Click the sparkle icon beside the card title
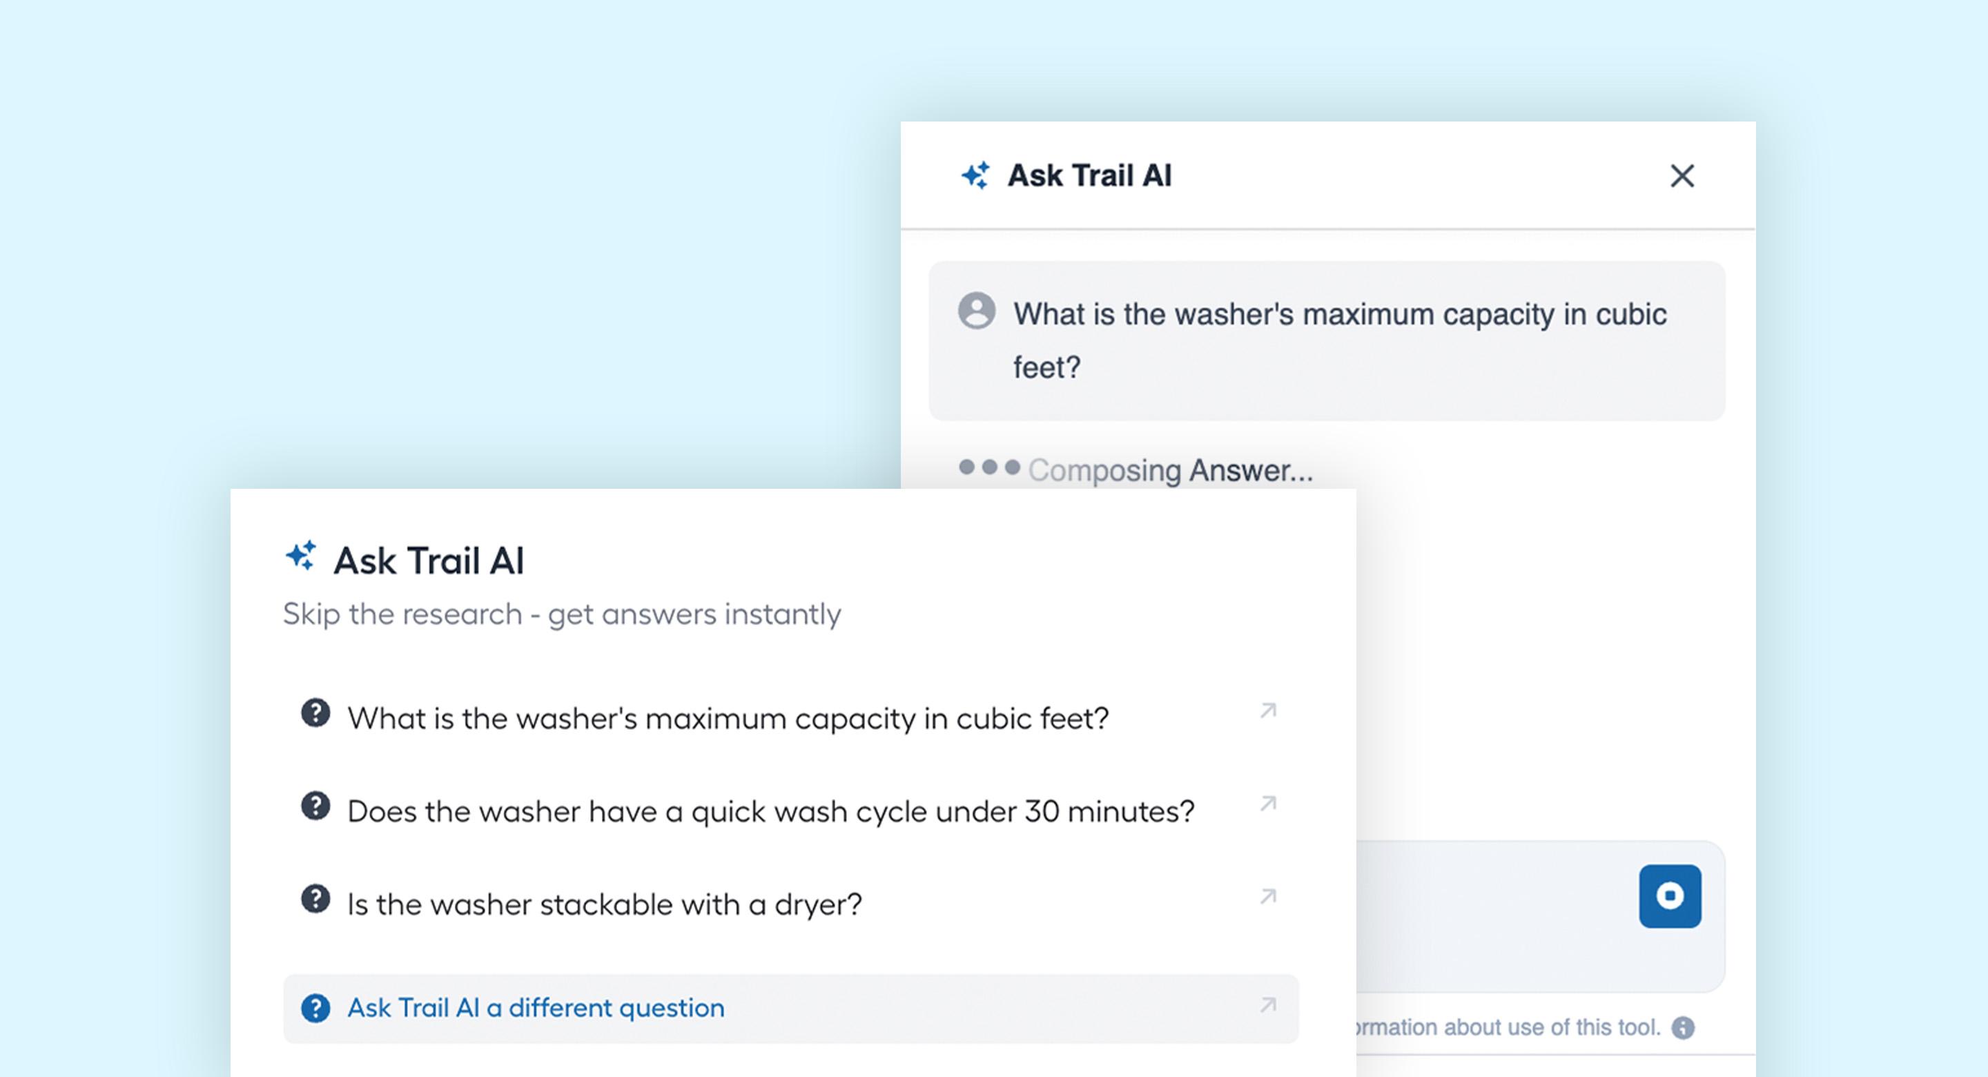Image resolution: width=1988 pixels, height=1077 pixels. (x=301, y=556)
